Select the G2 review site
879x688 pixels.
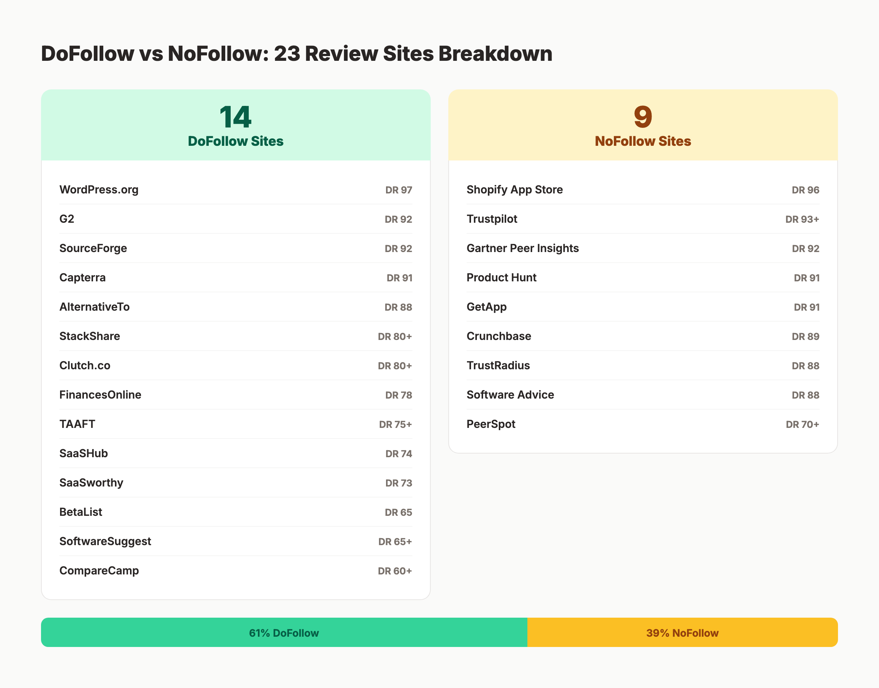pos(67,219)
